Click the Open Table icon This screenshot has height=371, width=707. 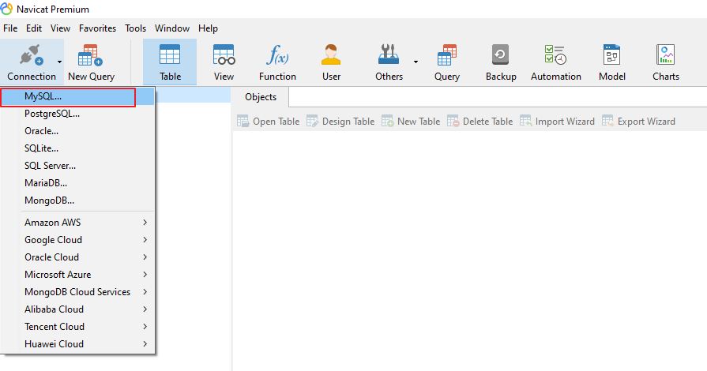[x=243, y=122]
